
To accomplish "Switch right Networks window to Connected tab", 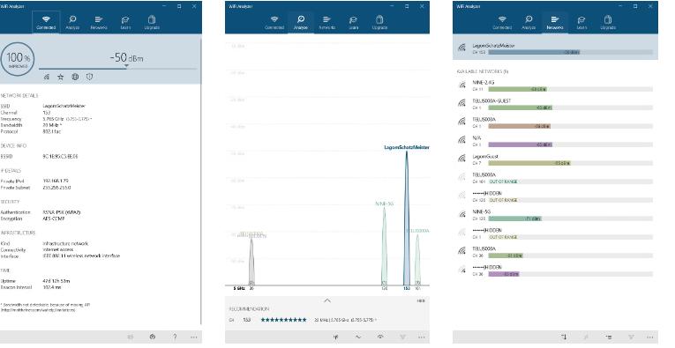I will (x=502, y=22).
